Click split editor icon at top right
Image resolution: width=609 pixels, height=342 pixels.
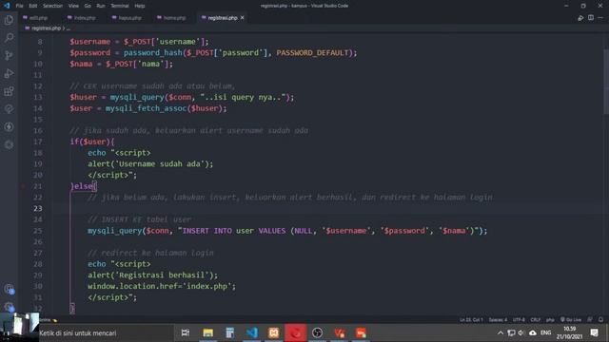590,18
